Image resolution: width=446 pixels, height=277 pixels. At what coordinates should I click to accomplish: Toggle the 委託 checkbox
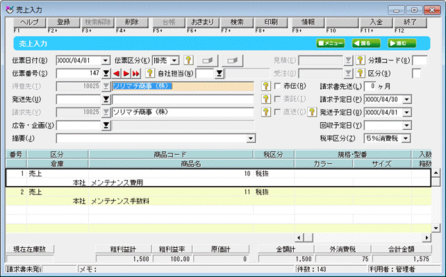(277, 99)
